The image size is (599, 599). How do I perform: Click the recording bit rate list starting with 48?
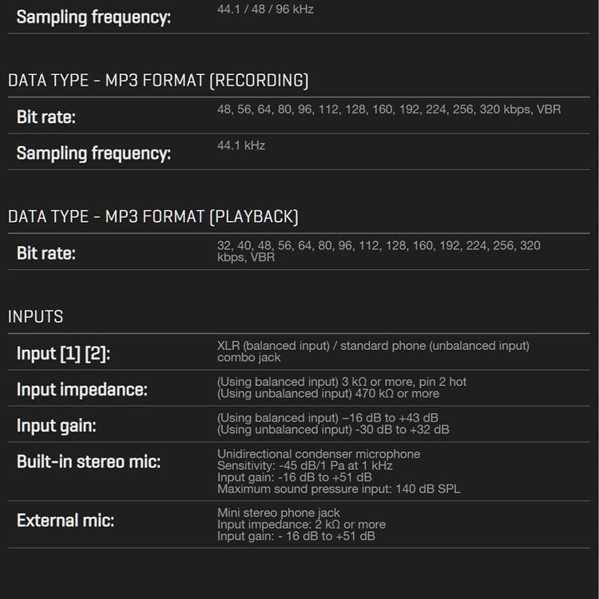pos(388,109)
